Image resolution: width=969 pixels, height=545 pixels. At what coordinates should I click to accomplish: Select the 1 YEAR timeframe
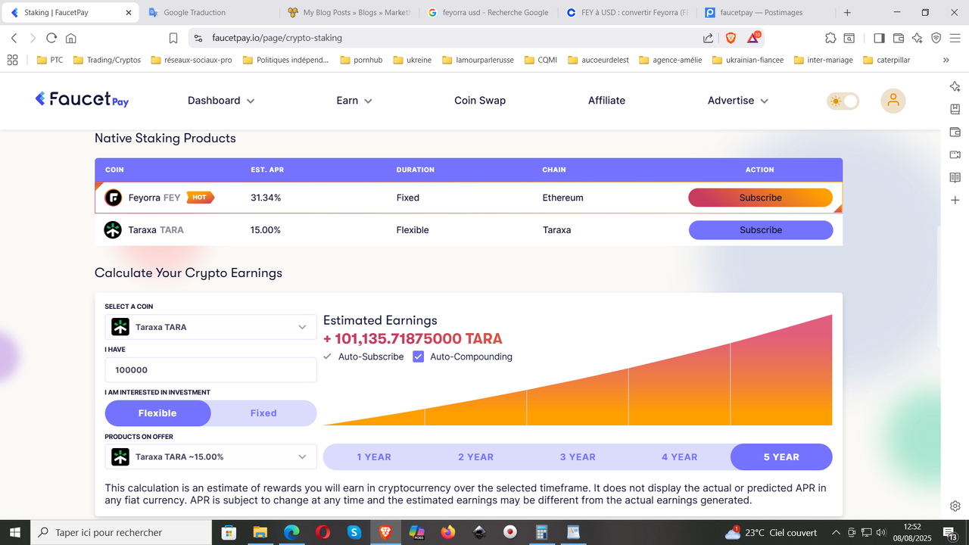point(374,457)
